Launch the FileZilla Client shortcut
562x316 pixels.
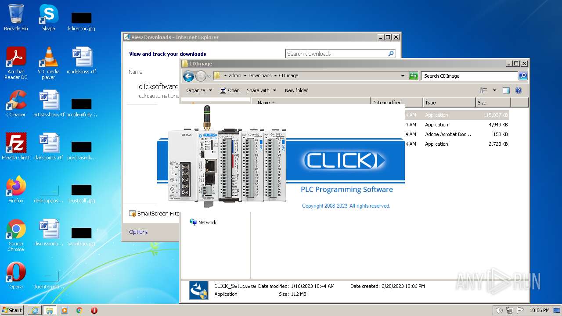(16, 147)
